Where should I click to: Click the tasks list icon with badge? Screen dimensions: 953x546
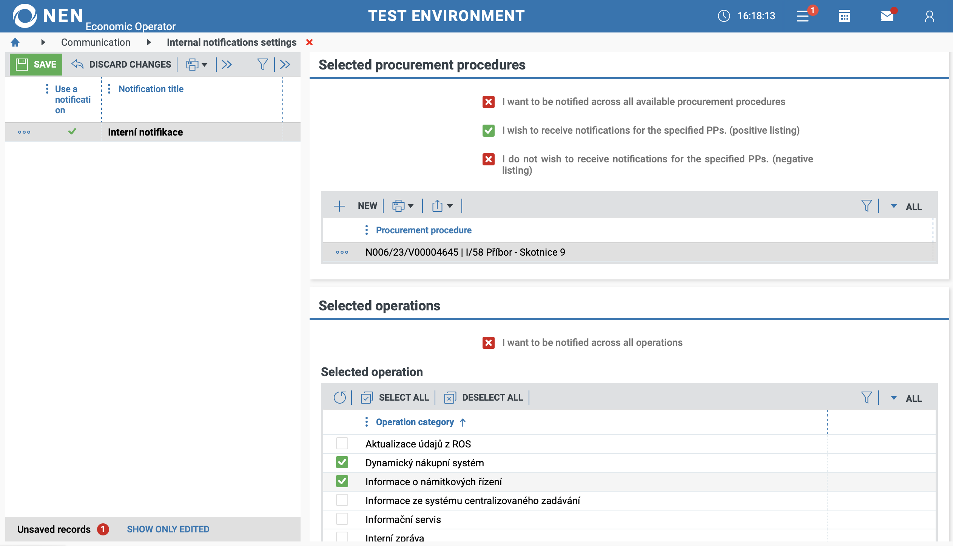[x=803, y=16]
